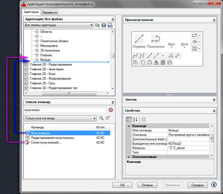Screen dimensions: 223x194
Task: Click the show image manager icon
Action: tap(110, 25)
